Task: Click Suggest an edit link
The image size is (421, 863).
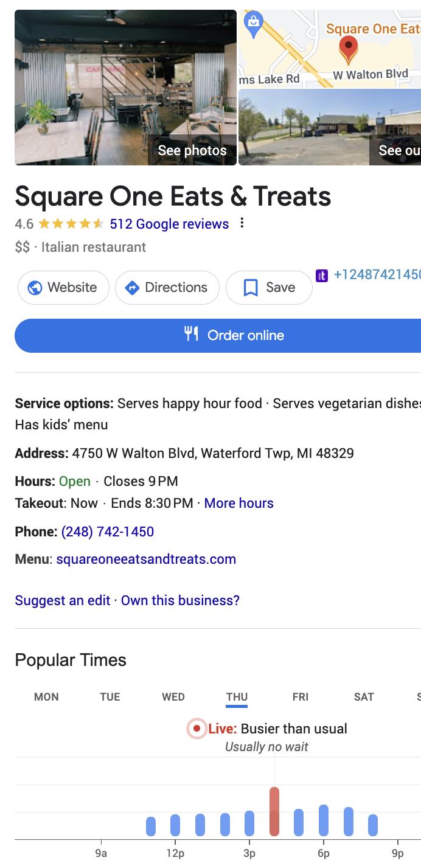Action: (x=63, y=600)
